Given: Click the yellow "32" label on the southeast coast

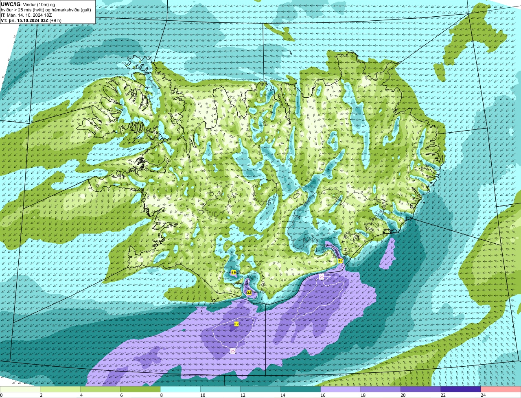Looking at the screenshot, I should click(340, 261).
